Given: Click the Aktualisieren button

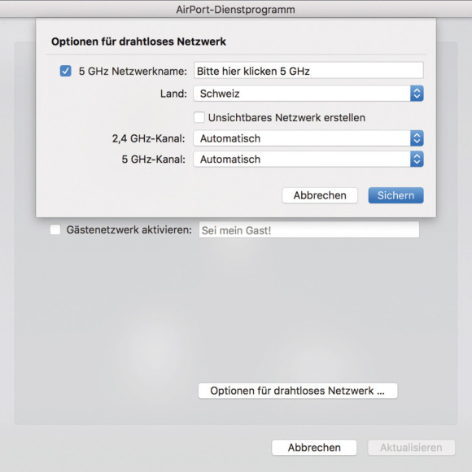Looking at the screenshot, I should pos(411,448).
